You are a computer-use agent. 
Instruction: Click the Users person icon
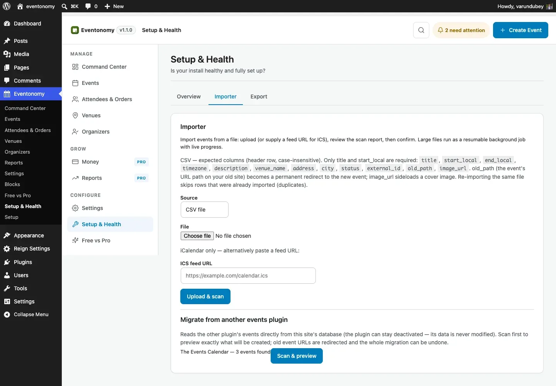click(x=7, y=275)
